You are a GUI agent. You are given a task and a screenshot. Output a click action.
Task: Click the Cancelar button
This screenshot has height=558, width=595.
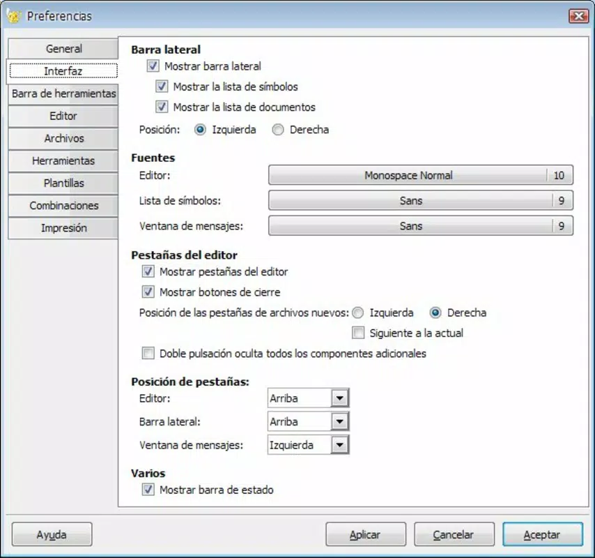coord(454,534)
